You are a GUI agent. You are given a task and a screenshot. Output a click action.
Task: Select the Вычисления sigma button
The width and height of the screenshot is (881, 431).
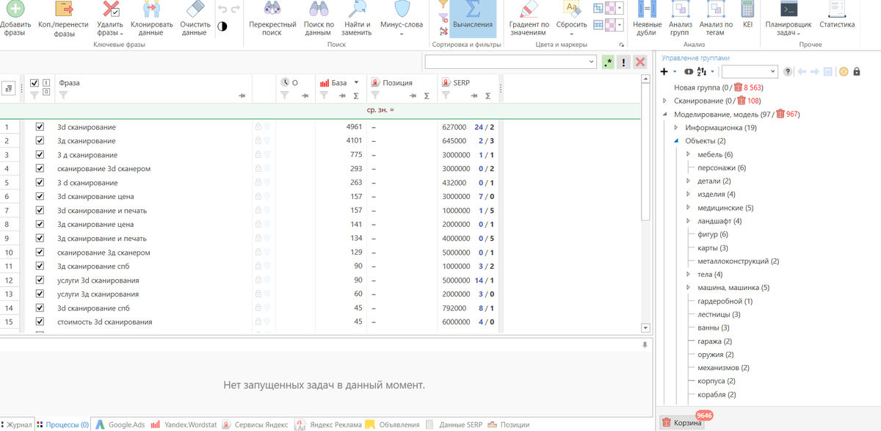coord(473,18)
